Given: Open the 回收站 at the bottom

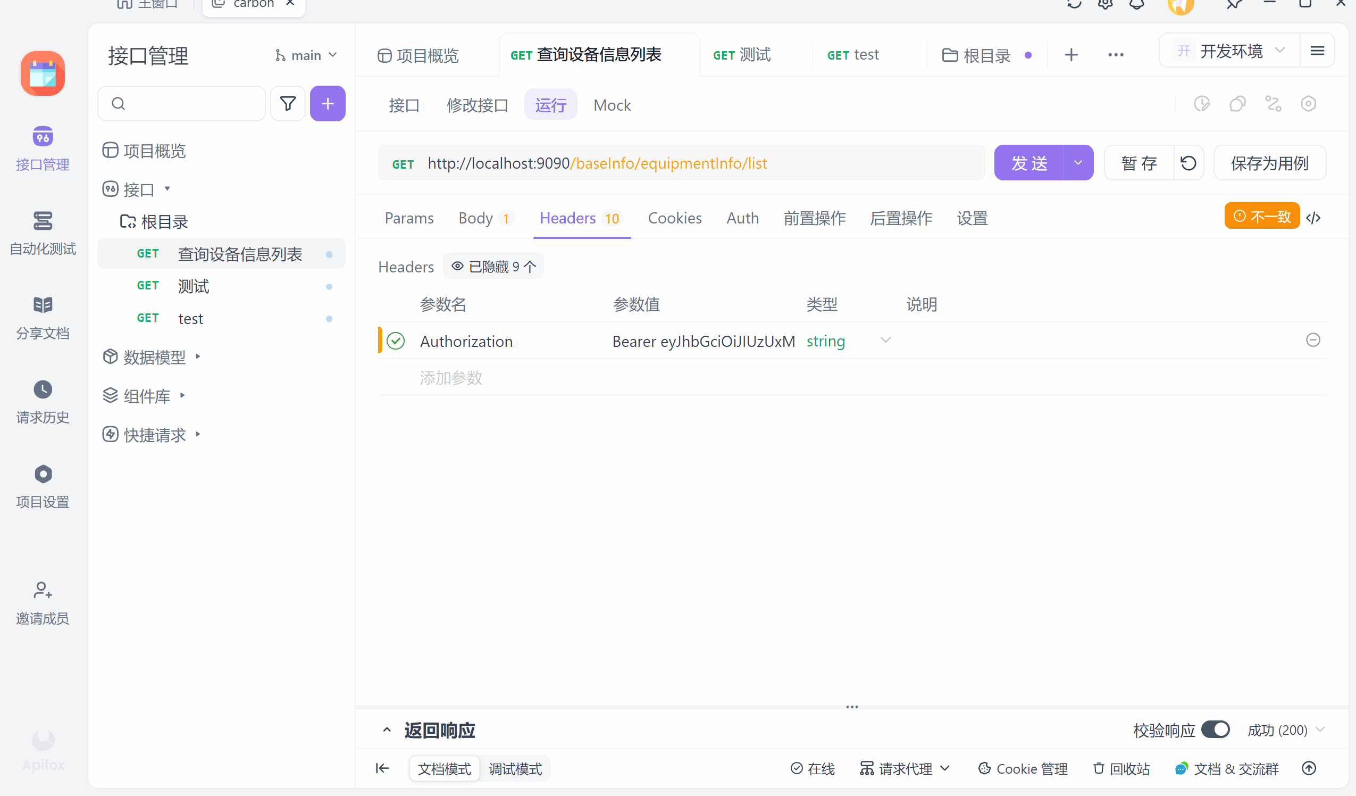Looking at the screenshot, I should pos(1121,768).
